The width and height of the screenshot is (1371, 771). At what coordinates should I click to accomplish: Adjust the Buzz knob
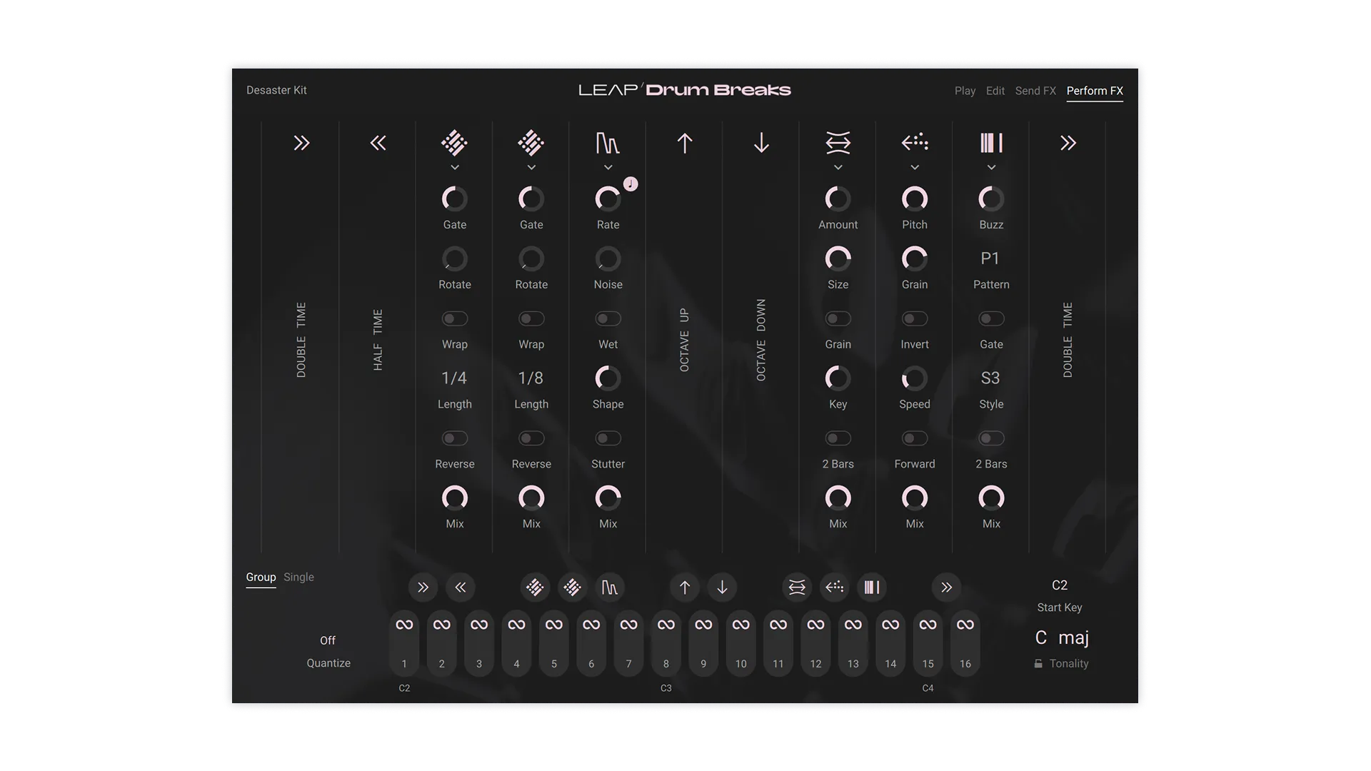[x=991, y=199]
